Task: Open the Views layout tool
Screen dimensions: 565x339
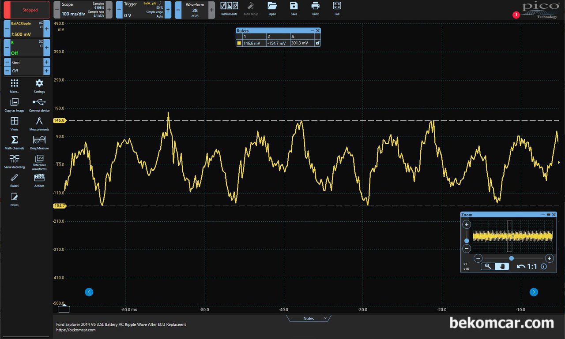Action: pyautogui.click(x=15, y=124)
